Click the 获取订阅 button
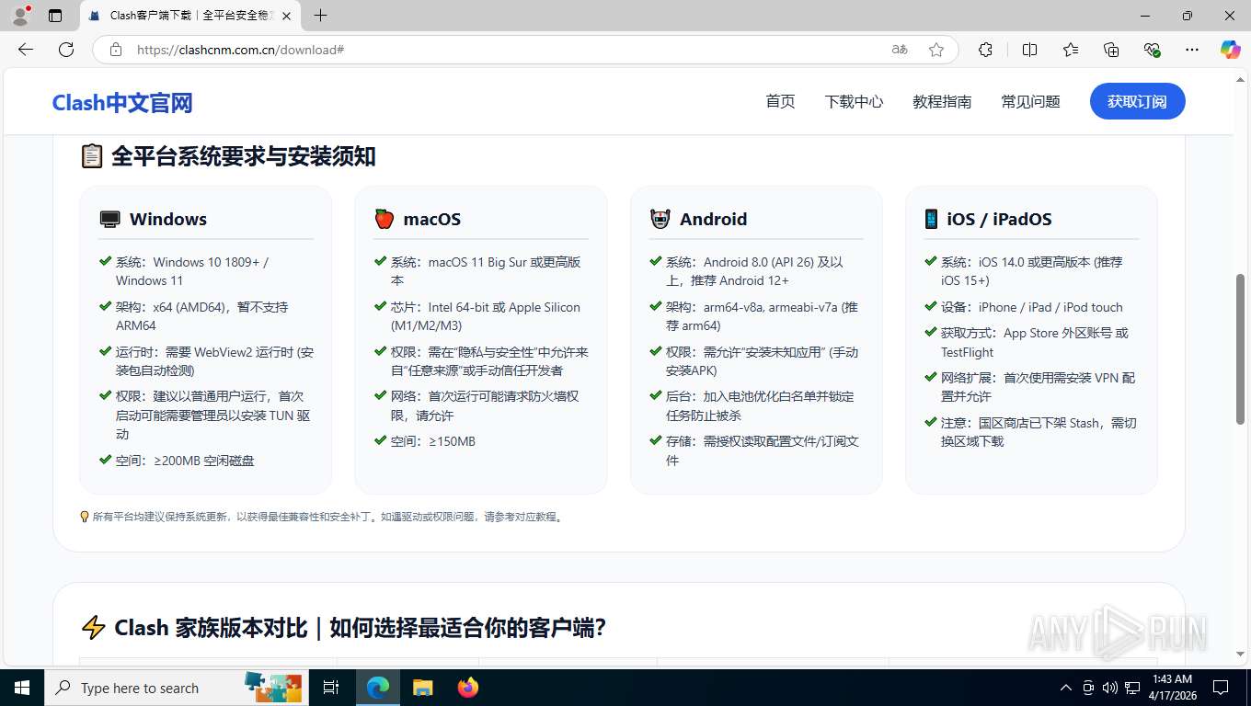The width and height of the screenshot is (1251, 706). 1137,101
